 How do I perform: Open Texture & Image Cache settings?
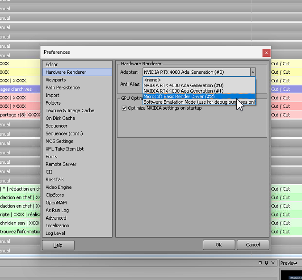click(x=77, y=110)
